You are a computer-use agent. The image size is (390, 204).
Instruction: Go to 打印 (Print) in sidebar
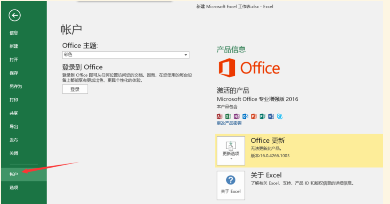tap(14, 100)
